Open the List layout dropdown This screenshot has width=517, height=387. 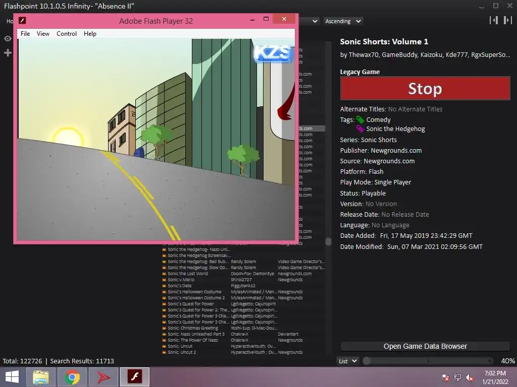[347, 361]
